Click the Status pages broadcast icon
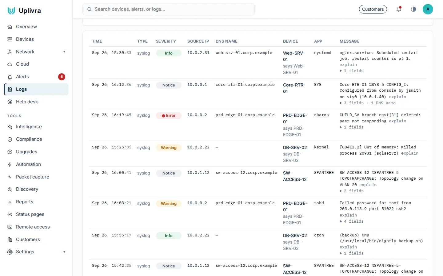This screenshot has width=443, height=276. [x=10, y=214]
